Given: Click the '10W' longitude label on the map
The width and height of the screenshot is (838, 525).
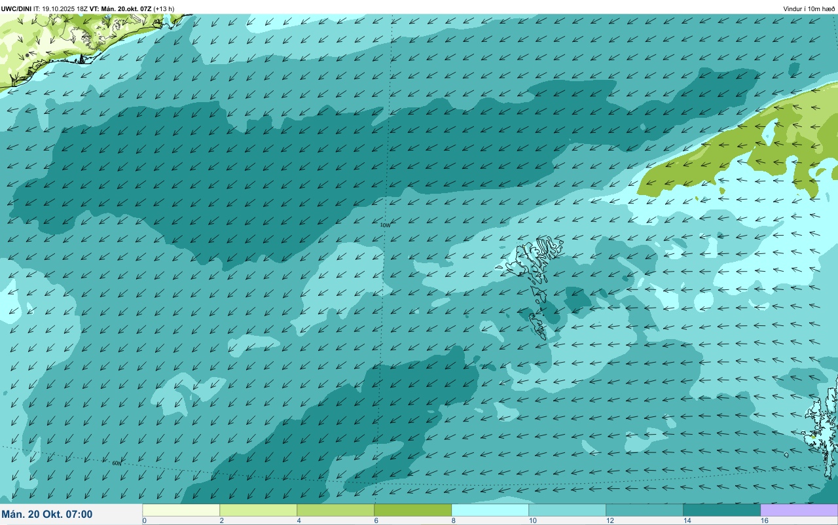Looking at the screenshot, I should point(385,225).
